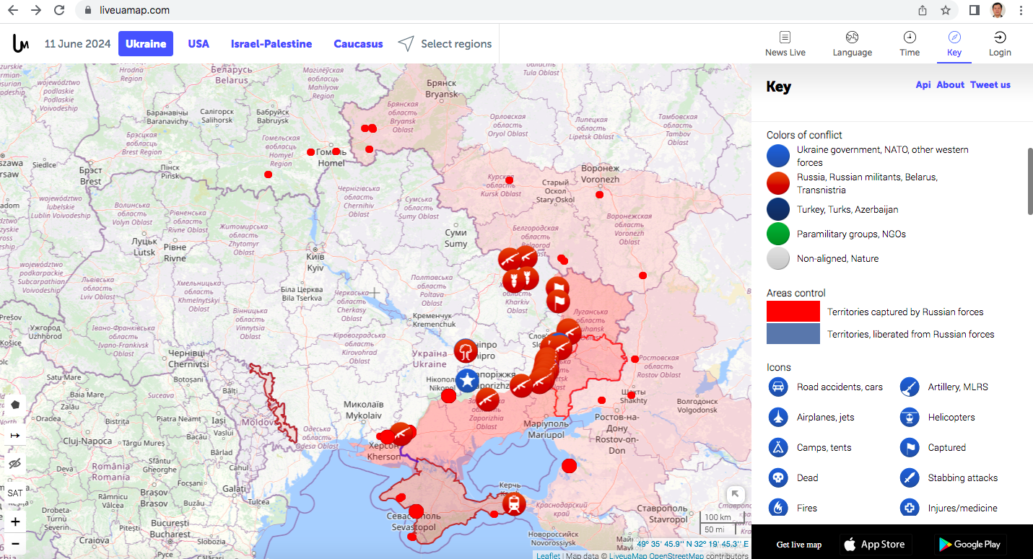Screen dimensions: 1033x559
Task: Toggle SAT satellite map view
Action: (x=15, y=493)
